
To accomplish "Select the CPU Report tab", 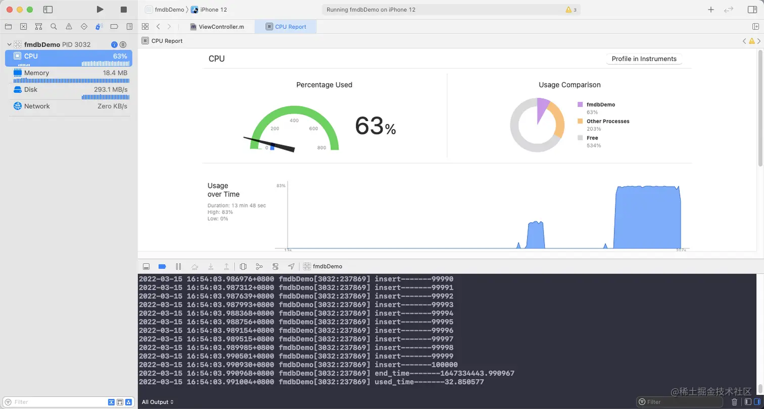I will [285, 27].
